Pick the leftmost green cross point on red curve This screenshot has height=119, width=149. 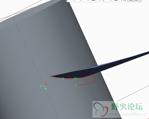click(63, 78)
